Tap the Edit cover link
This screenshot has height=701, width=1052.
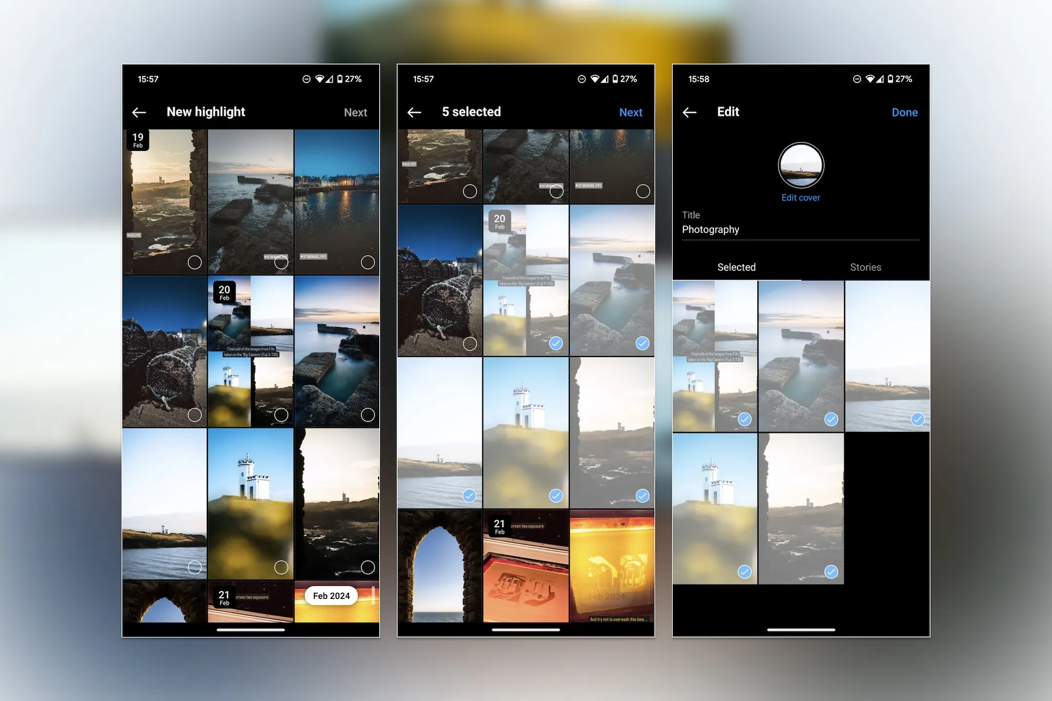click(x=801, y=198)
